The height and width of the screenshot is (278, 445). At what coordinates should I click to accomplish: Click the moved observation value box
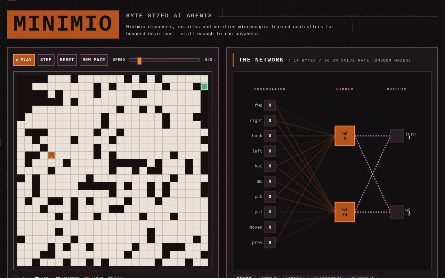(270, 227)
